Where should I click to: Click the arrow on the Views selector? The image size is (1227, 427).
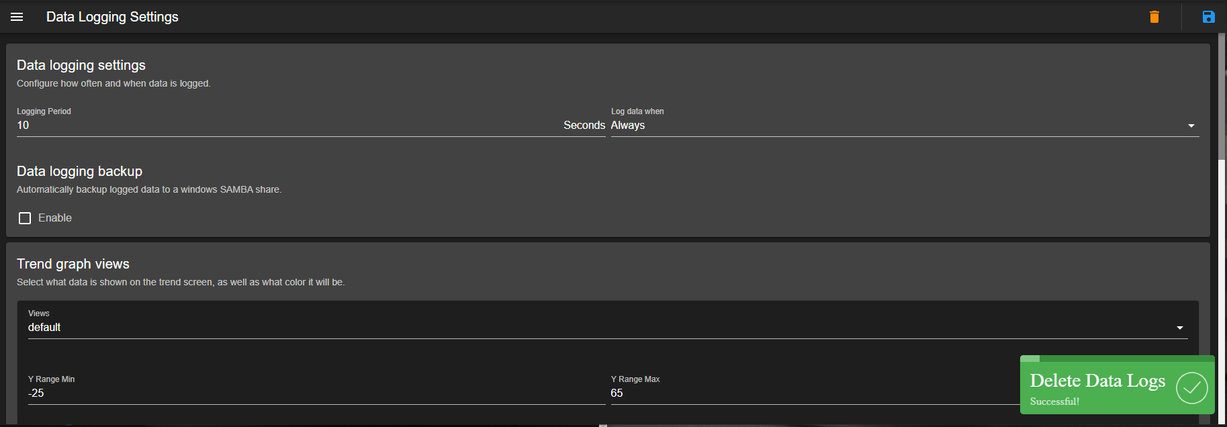[x=1180, y=328]
